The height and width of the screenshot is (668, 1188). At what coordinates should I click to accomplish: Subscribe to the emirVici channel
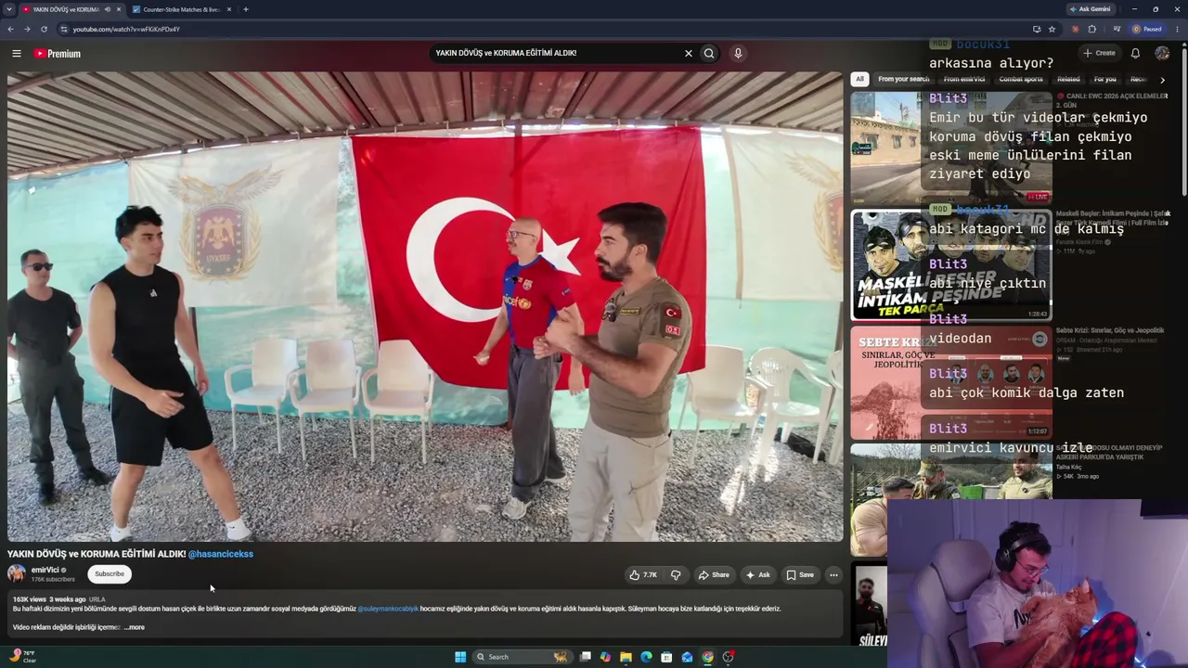click(x=110, y=574)
